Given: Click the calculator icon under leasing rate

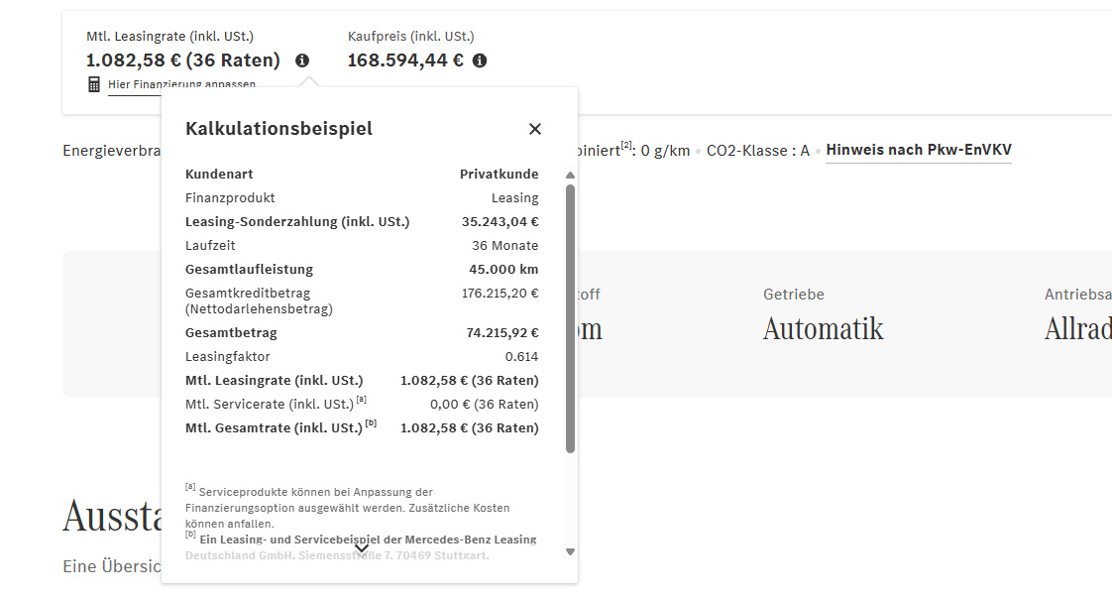Looking at the screenshot, I should (x=93, y=84).
